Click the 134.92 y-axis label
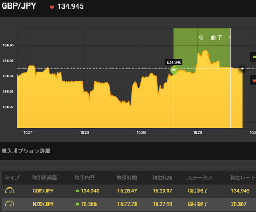 click(x=8, y=107)
